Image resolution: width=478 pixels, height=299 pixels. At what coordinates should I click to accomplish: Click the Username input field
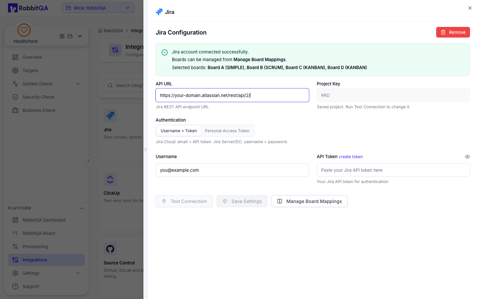click(232, 170)
